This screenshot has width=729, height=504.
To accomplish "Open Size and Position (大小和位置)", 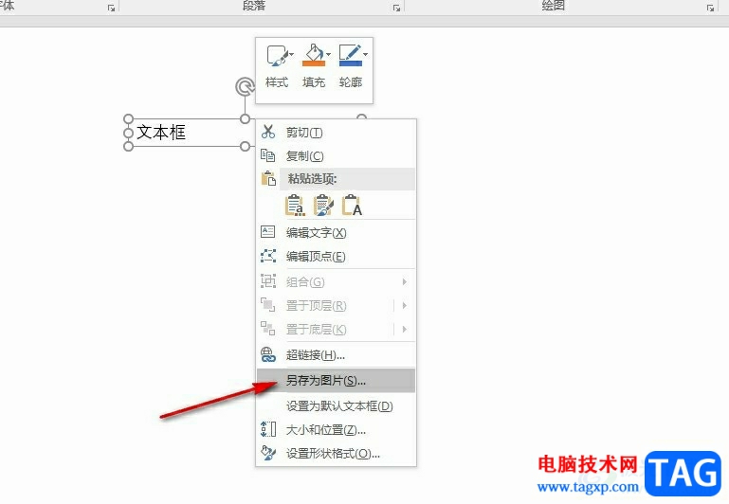I will click(336, 430).
